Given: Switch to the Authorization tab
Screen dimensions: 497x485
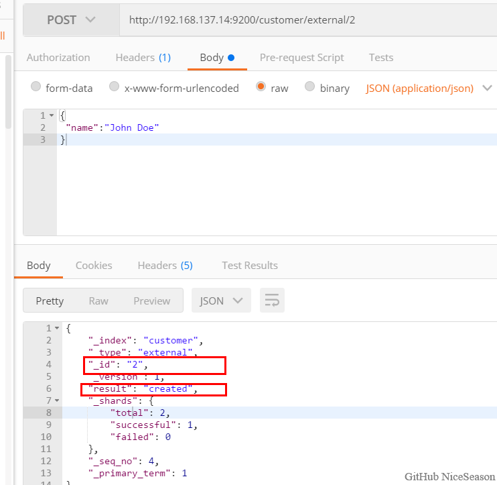Looking at the screenshot, I should pyautogui.click(x=58, y=58).
